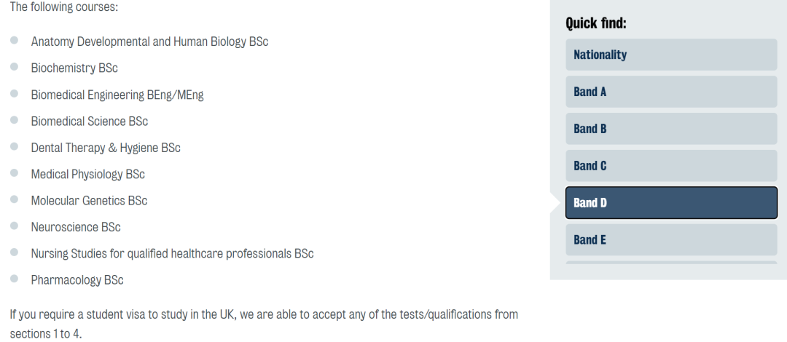Select Pharmacology BSc list item
The image size is (787, 342).
77,280
